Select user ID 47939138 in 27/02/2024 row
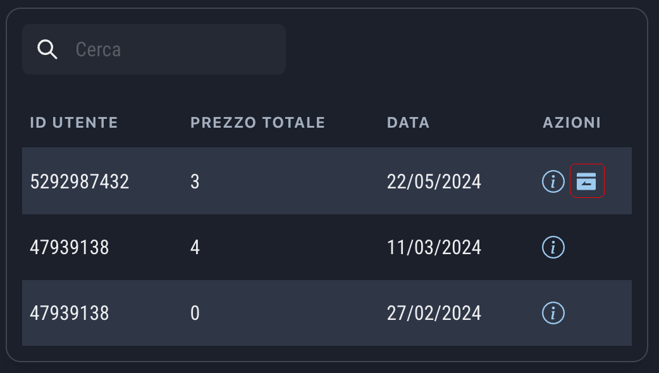659x373 pixels. tap(70, 313)
